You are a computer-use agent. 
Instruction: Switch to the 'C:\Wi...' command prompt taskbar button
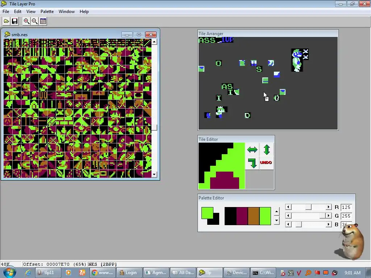pos(263,273)
